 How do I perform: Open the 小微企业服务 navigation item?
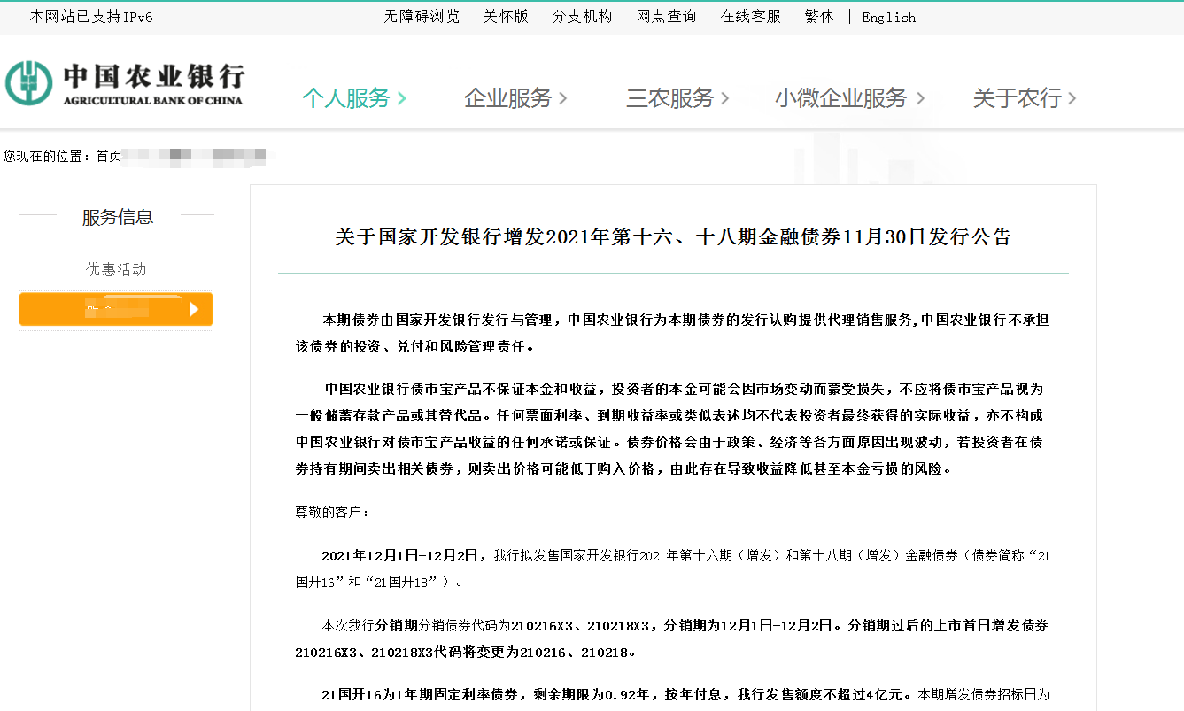tap(842, 98)
